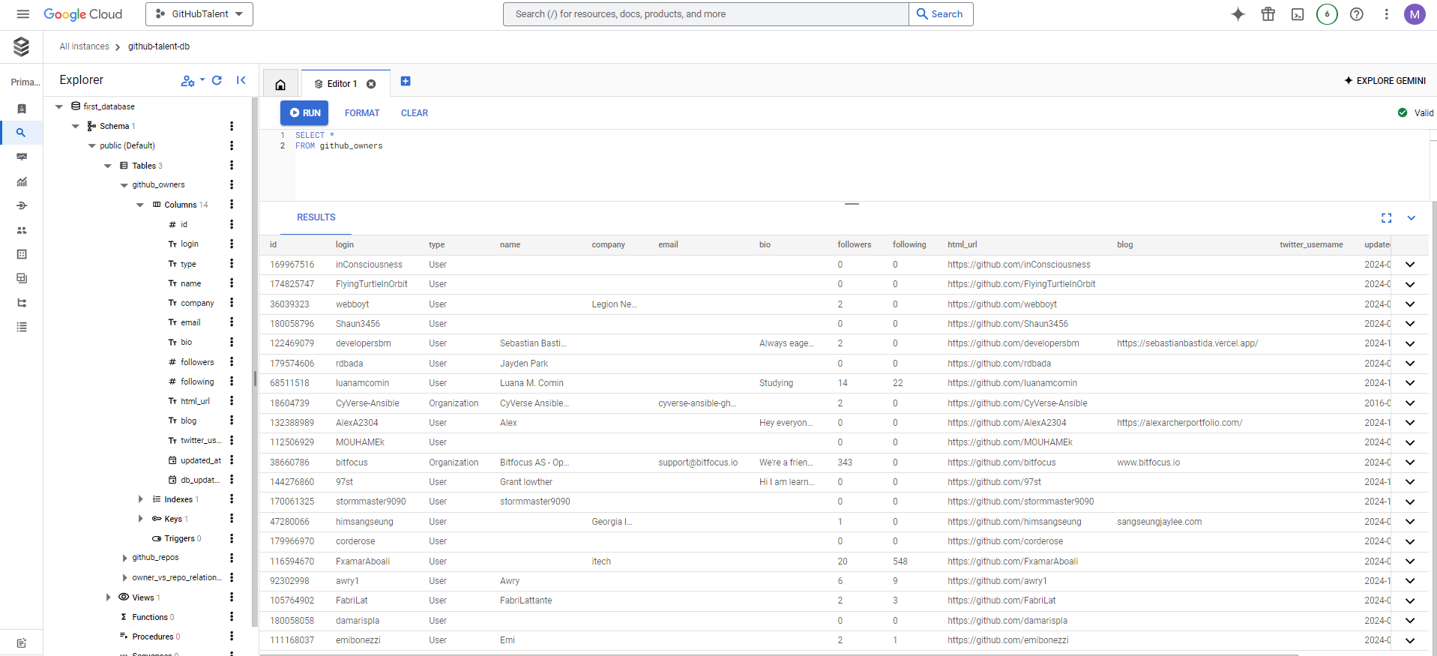Screen dimensions: 1437x656
Task: Open Backups icon in sidebar
Action: tap(22, 278)
